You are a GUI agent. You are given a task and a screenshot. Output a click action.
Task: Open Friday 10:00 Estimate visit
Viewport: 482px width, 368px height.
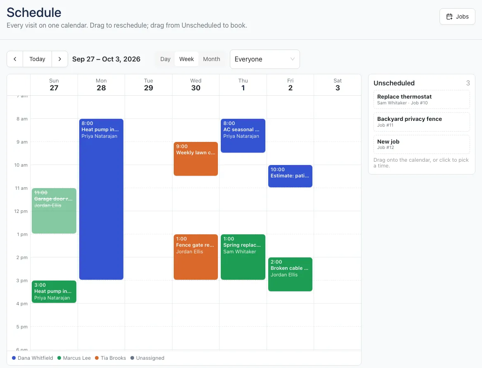tap(290, 176)
